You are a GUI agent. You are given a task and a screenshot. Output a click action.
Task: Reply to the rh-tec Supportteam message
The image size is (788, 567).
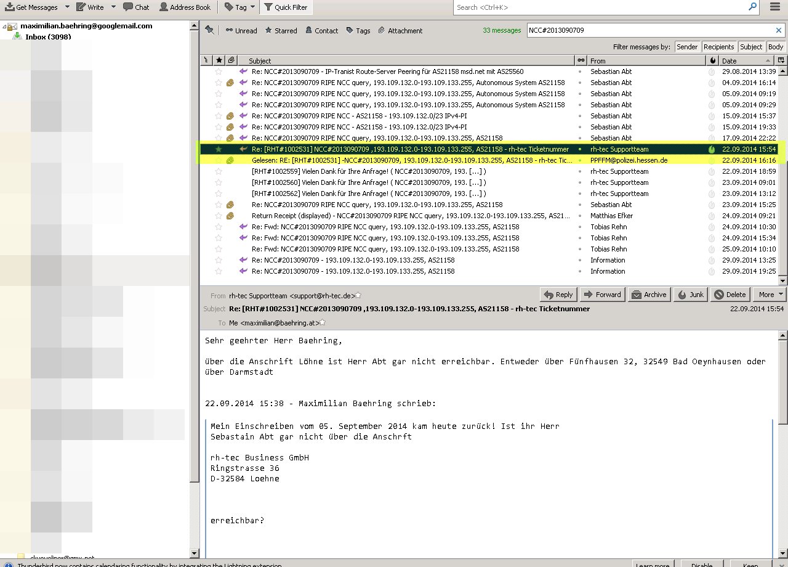pyautogui.click(x=558, y=295)
